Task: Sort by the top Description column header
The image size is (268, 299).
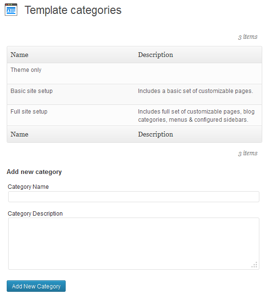Action: 155,55
